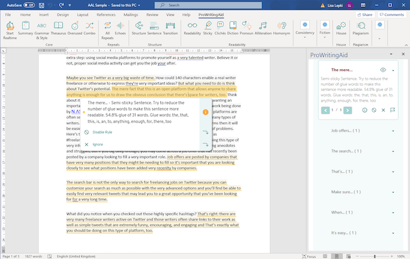This screenshot has height=259, width=410.
Task: Click the orange info icon in the suggestion popup
Action: [206, 112]
